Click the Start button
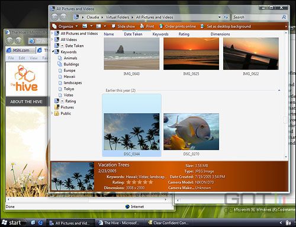 (x=12, y=223)
